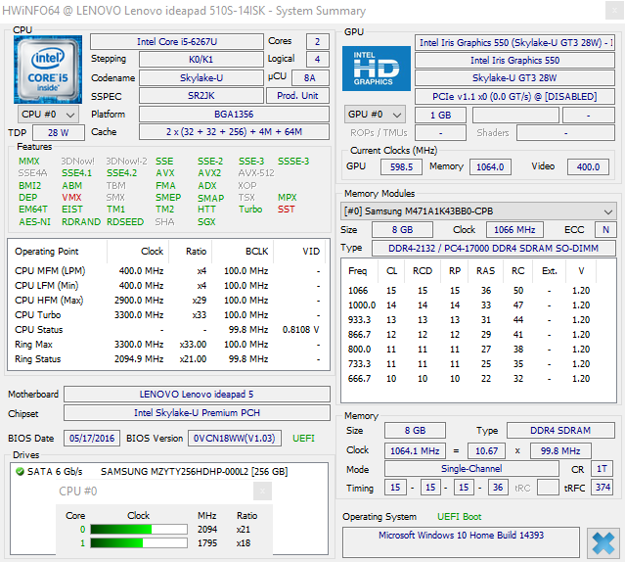Click the BIOS version 0VCN18WW(V1.03) field
Image resolution: width=625 pixels, height=562 pixels.
click(x=235, y=439)
